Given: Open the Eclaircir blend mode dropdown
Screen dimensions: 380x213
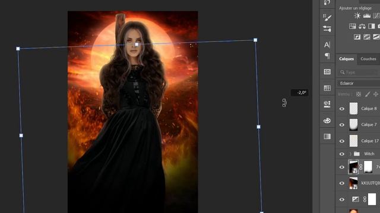Looking at the screenshot, I should [359, 83].
